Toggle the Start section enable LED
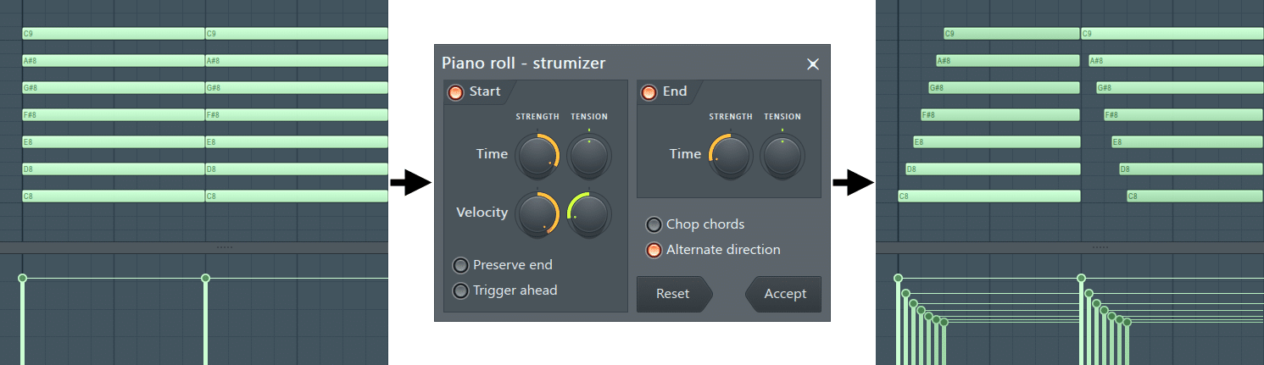The height and width of the screenshot is (365, 1264). (456, 92)
